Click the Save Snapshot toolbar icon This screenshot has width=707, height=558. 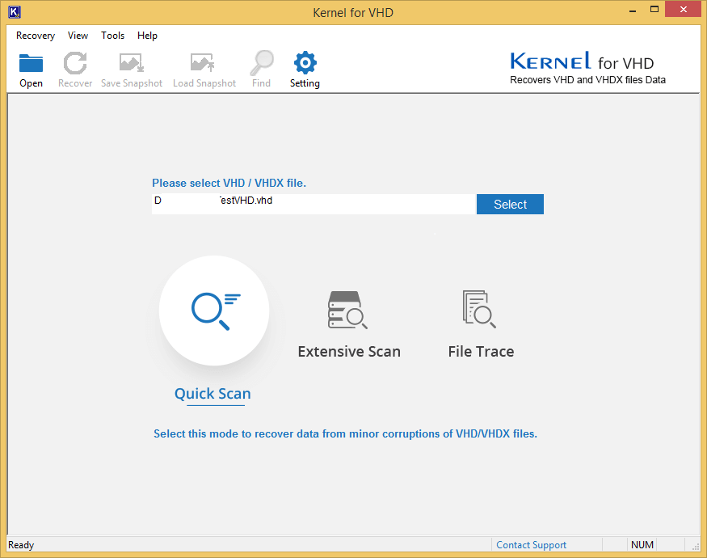(131, 63)
